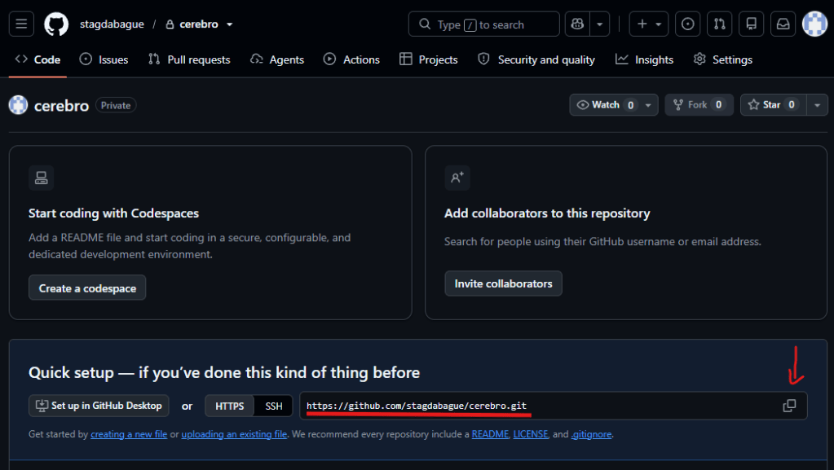Screen dimensions: 834x470
Task: Switch to the Projects tab
Action: point(429,59)
